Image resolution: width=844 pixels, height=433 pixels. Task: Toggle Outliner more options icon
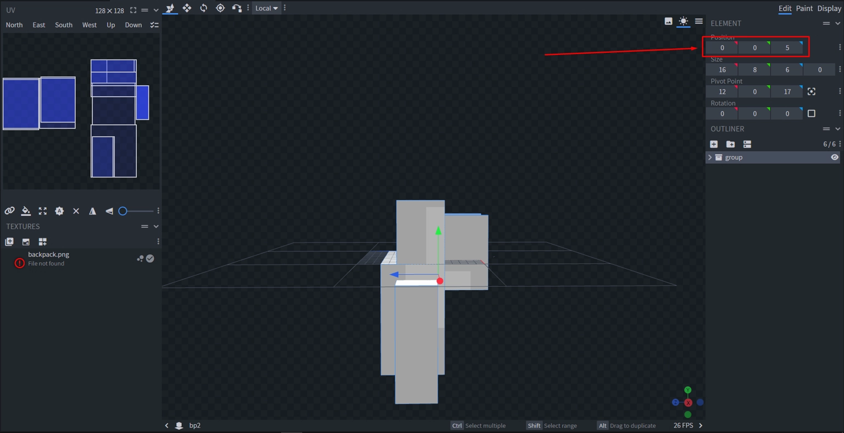click(x=747, y=144)
